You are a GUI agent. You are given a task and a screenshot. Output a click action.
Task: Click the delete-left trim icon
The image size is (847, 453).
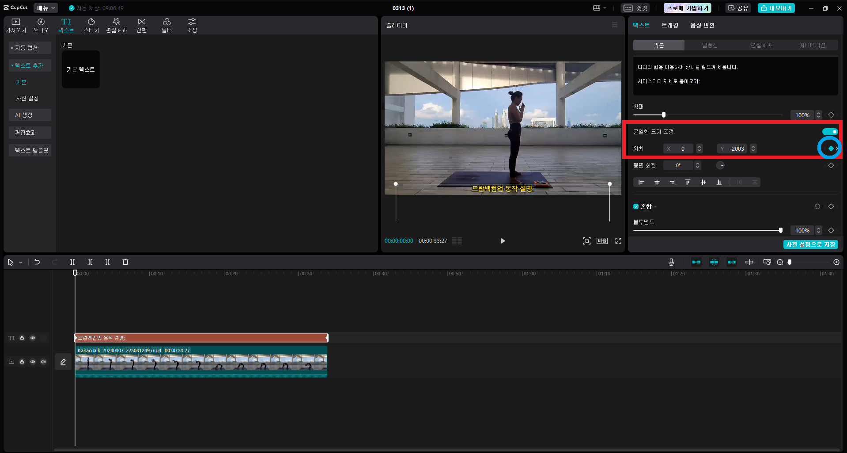pos(90,262)
